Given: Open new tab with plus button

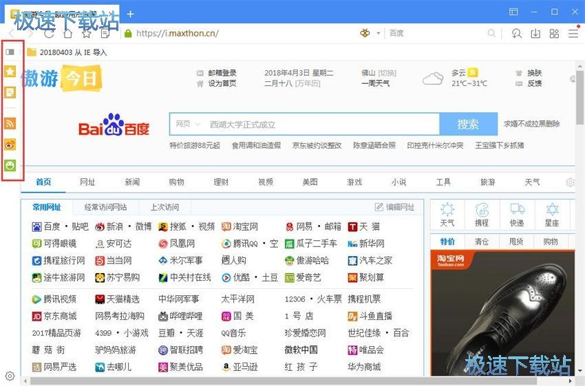Looking at the screenshot, I should click(x=130, y=14).
